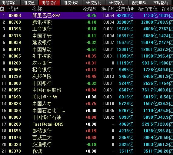This screenshot has height=155, width=173.
Task: Open the 实时互动 tab
Action: click(161, 3)
